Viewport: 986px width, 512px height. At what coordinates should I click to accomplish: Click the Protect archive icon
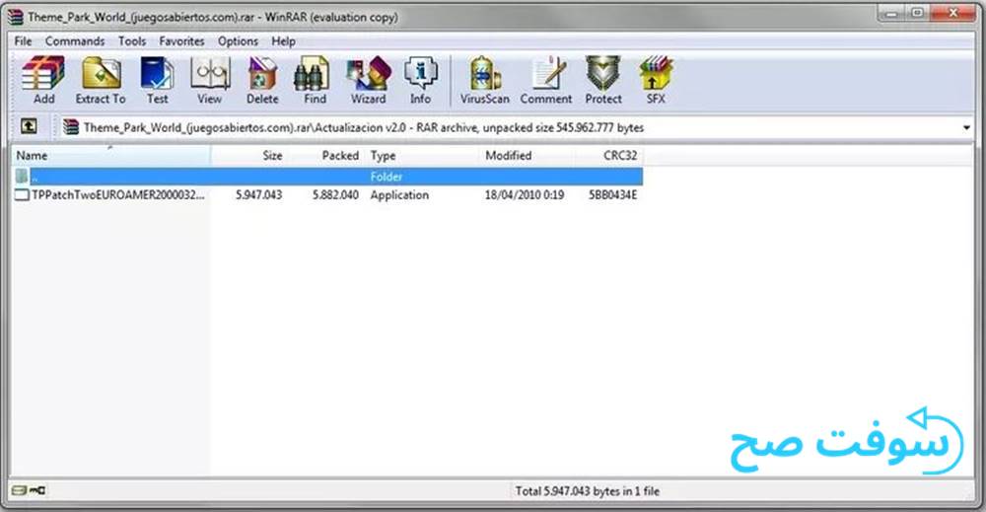[603, 80]
